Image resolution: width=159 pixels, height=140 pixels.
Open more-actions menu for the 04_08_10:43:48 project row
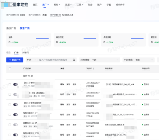pyautogui.click(x=80, y=115)
